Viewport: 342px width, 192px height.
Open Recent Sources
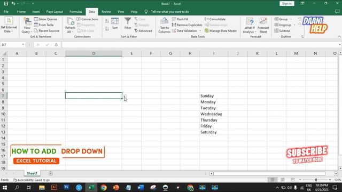(46, 31)
